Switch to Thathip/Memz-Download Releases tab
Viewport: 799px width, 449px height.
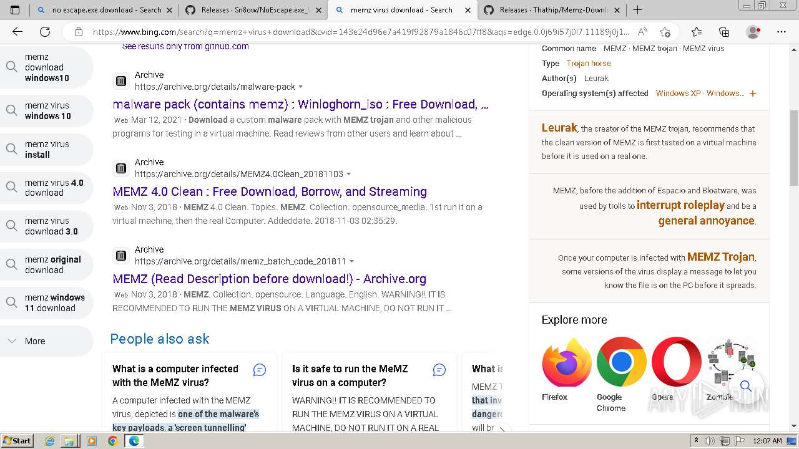pyautogui.click(x=553, y=10)
